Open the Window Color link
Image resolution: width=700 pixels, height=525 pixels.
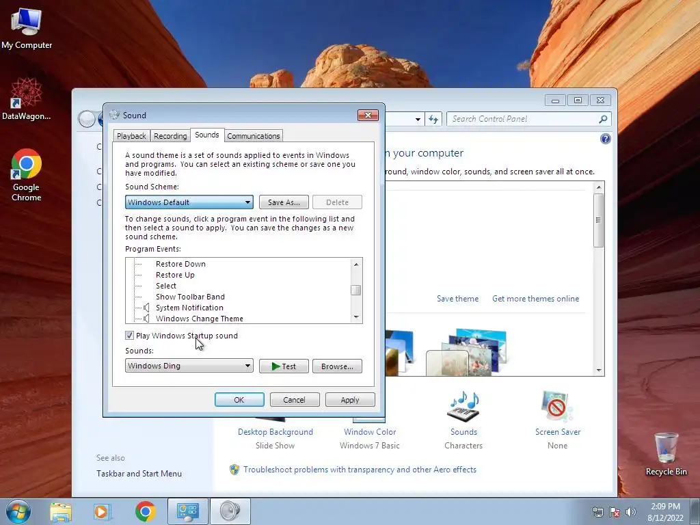[370, 432]
